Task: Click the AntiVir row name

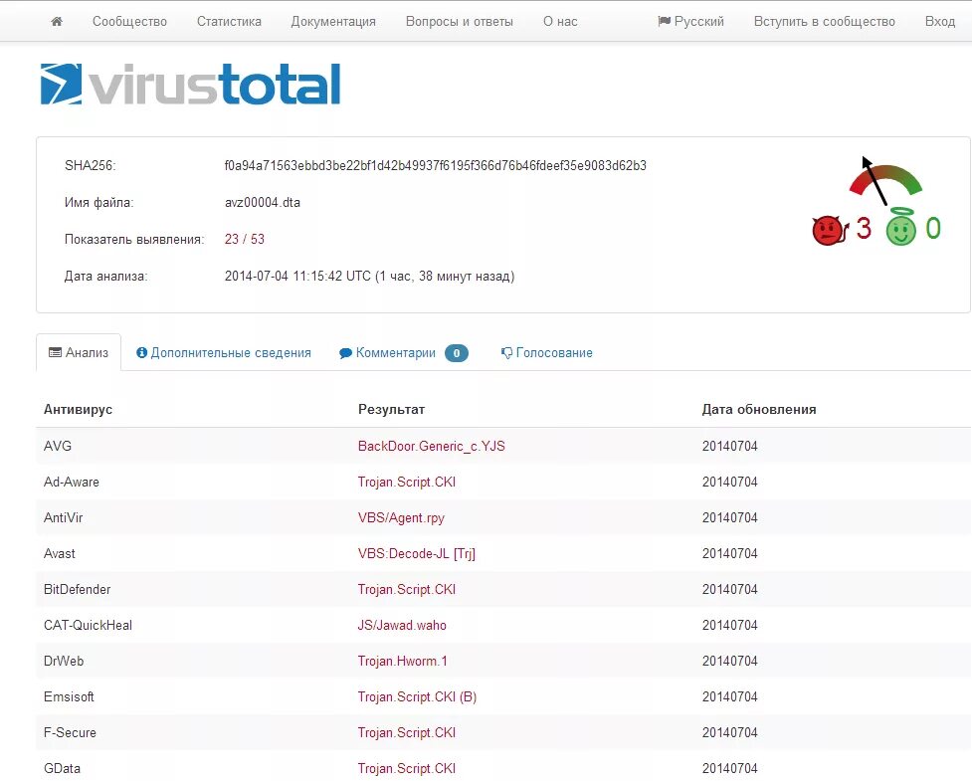Action: pos(64,517)
